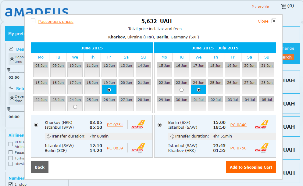This screenshot has width=303, height=186.
Task: Select the 19 Jun departure date radio
Action: click(x=109, y=90)
